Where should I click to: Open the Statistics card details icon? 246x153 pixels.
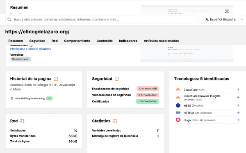click(114, 121)
